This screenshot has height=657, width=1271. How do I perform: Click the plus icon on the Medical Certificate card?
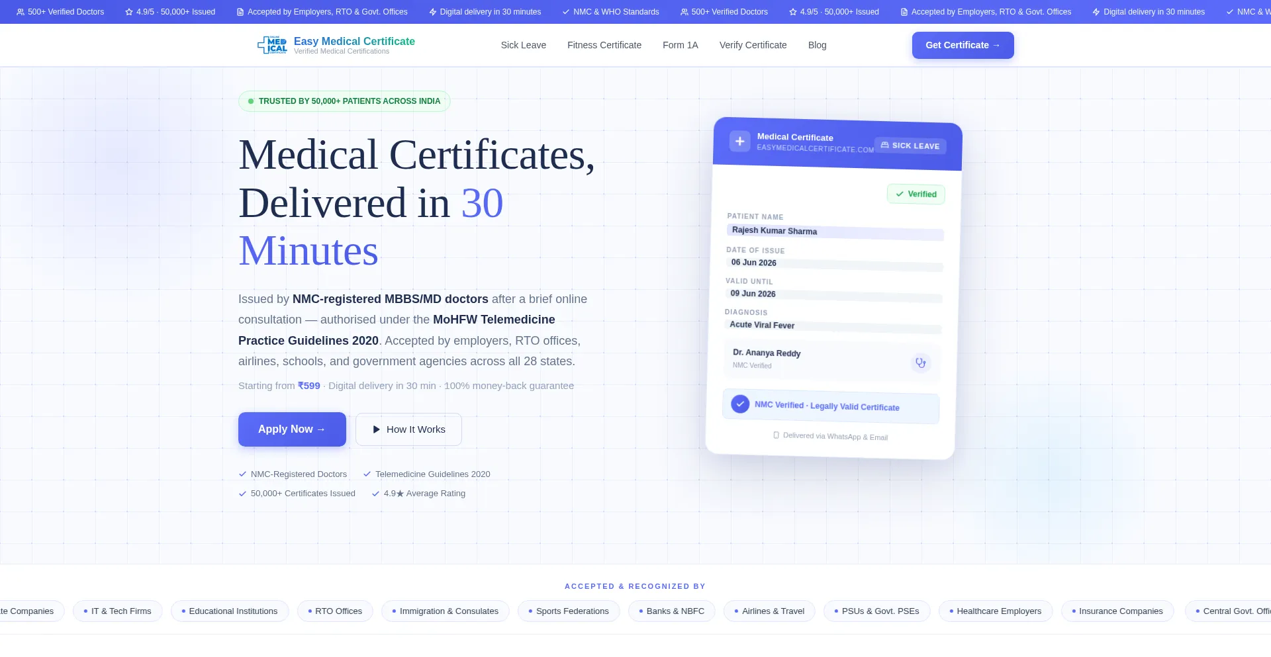[x=739, y=141]
